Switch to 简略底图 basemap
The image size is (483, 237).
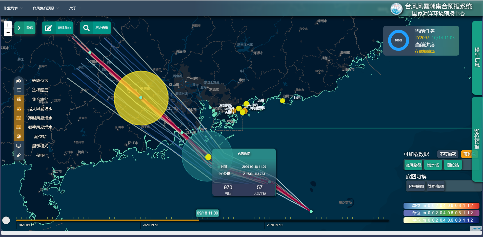pyautogui.click(x=435, y=186)
